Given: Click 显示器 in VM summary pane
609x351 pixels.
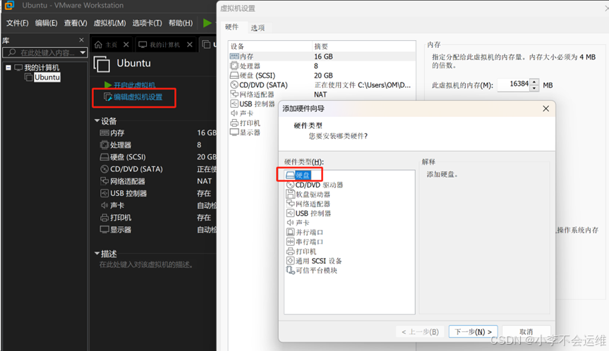Looking at the screenshot, I should point(116,230).
